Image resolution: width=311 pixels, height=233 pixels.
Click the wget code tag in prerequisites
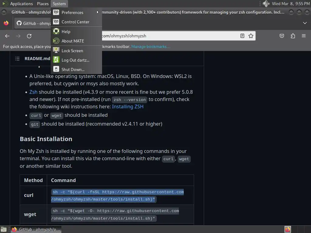56,116
